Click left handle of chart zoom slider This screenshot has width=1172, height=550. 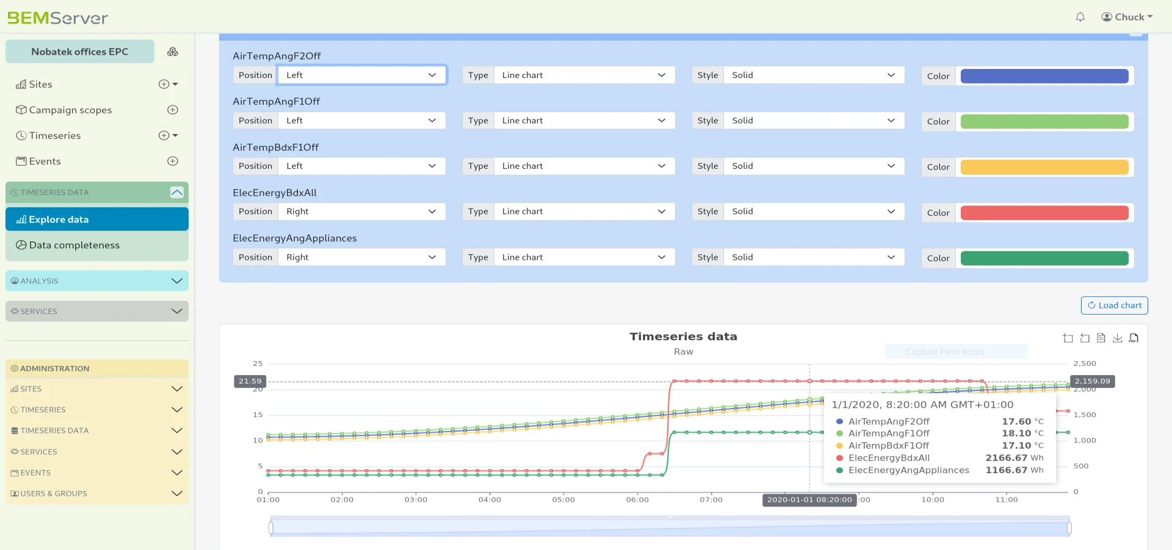(x=270, y=527)
